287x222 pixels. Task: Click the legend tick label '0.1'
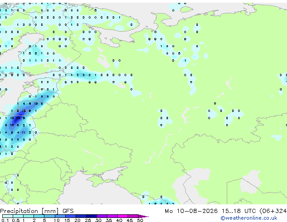(5, 220)
